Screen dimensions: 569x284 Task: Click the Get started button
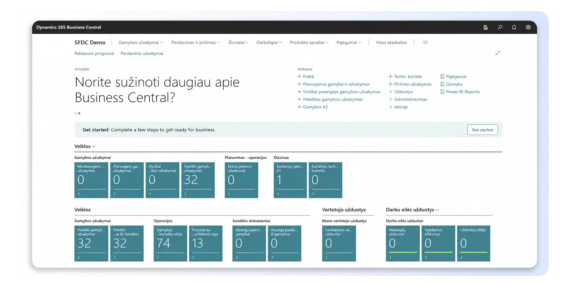pyautogui.click(x=482, y=130)
